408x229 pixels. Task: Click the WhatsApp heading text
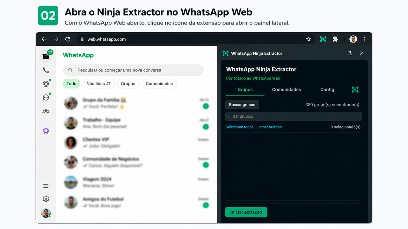pyautogui.click(x=78, y=55)
